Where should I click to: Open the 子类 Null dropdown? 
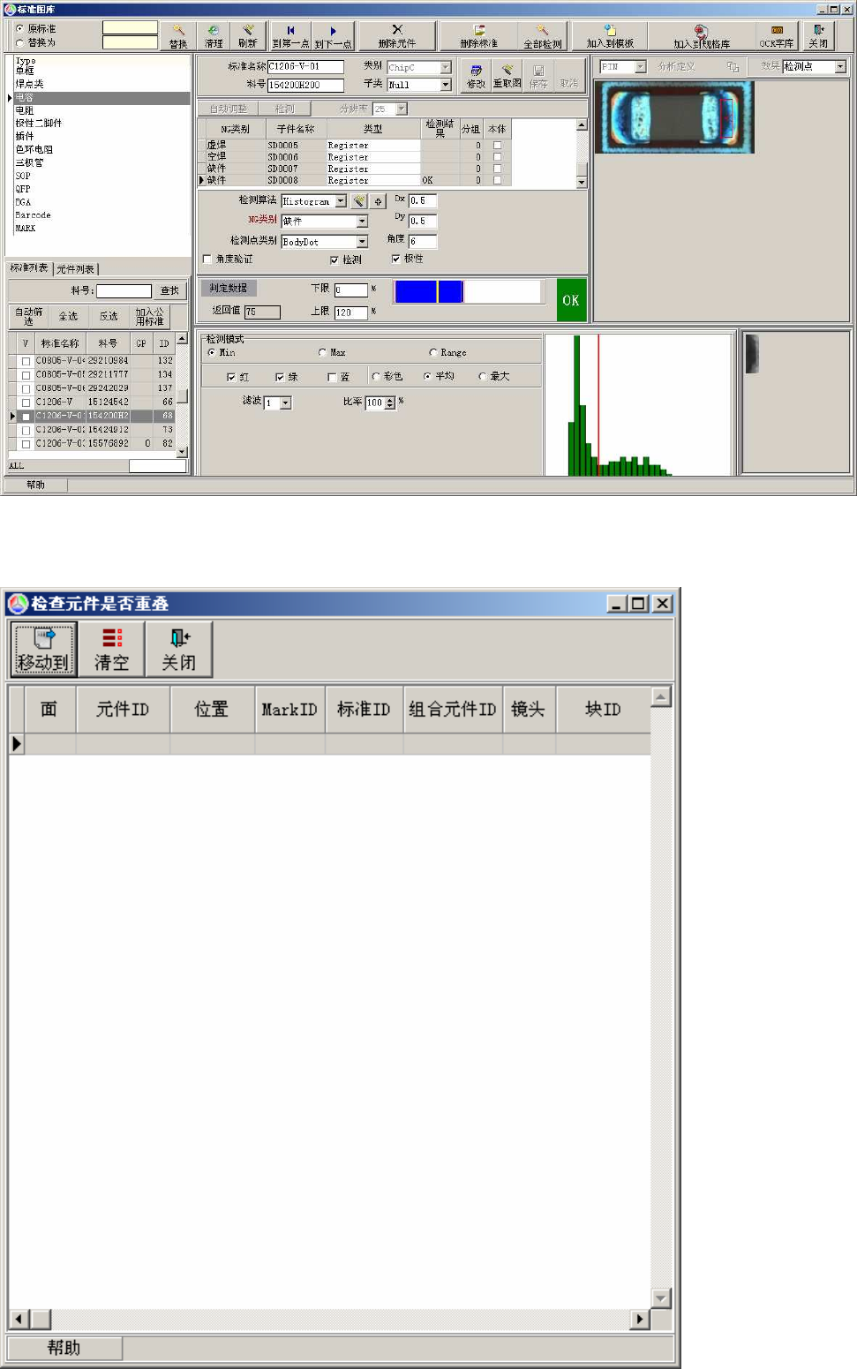[x=445, y=85]
